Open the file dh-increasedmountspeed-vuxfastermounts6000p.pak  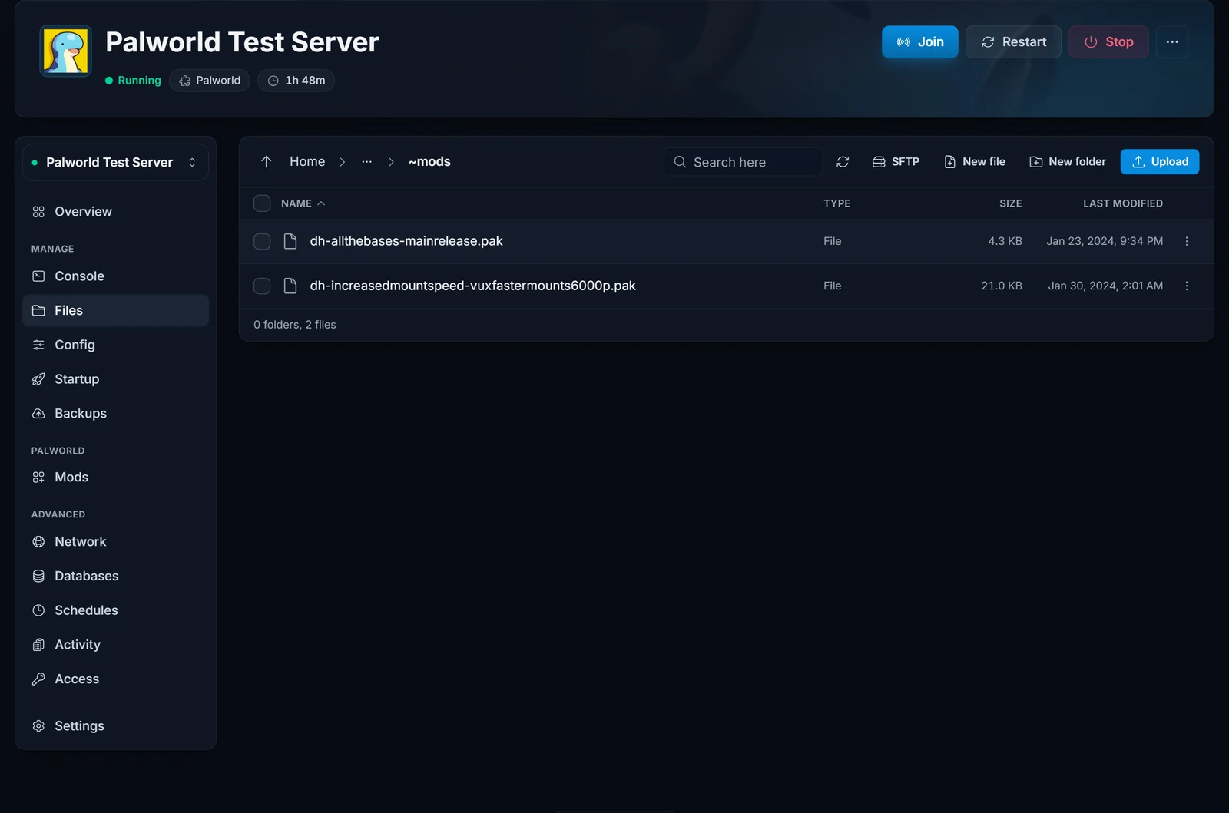point(472,286)
